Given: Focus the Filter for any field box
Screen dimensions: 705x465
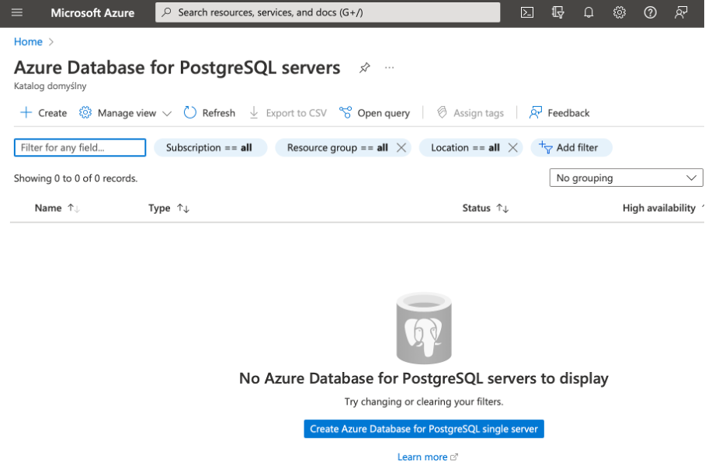Looking at the screenshot, I should [x=80, y=148].
